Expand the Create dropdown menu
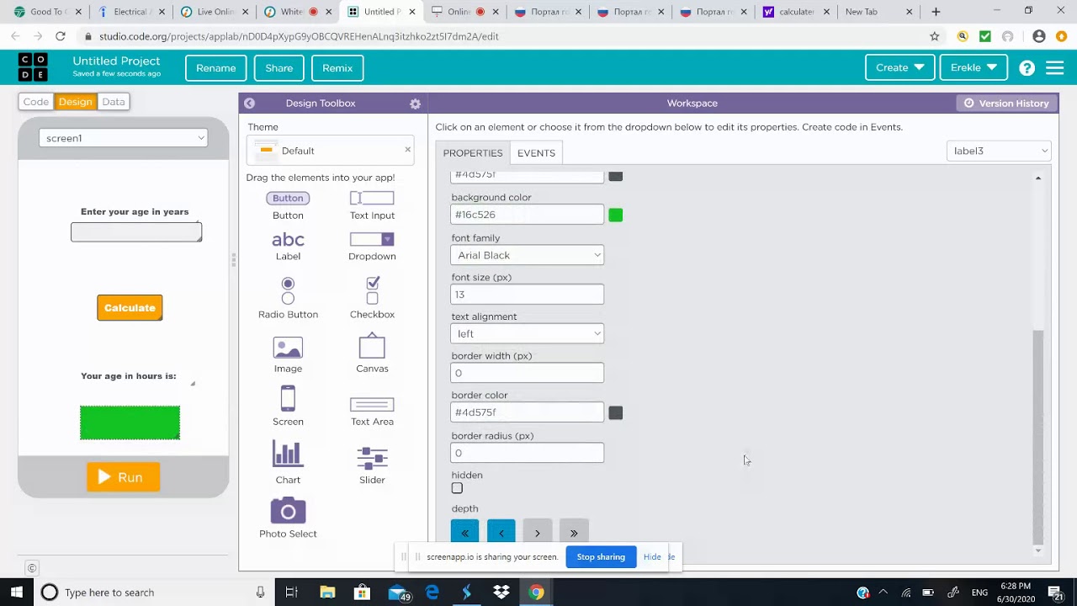Screen dimensions: 1077x606 click(899, 68)
